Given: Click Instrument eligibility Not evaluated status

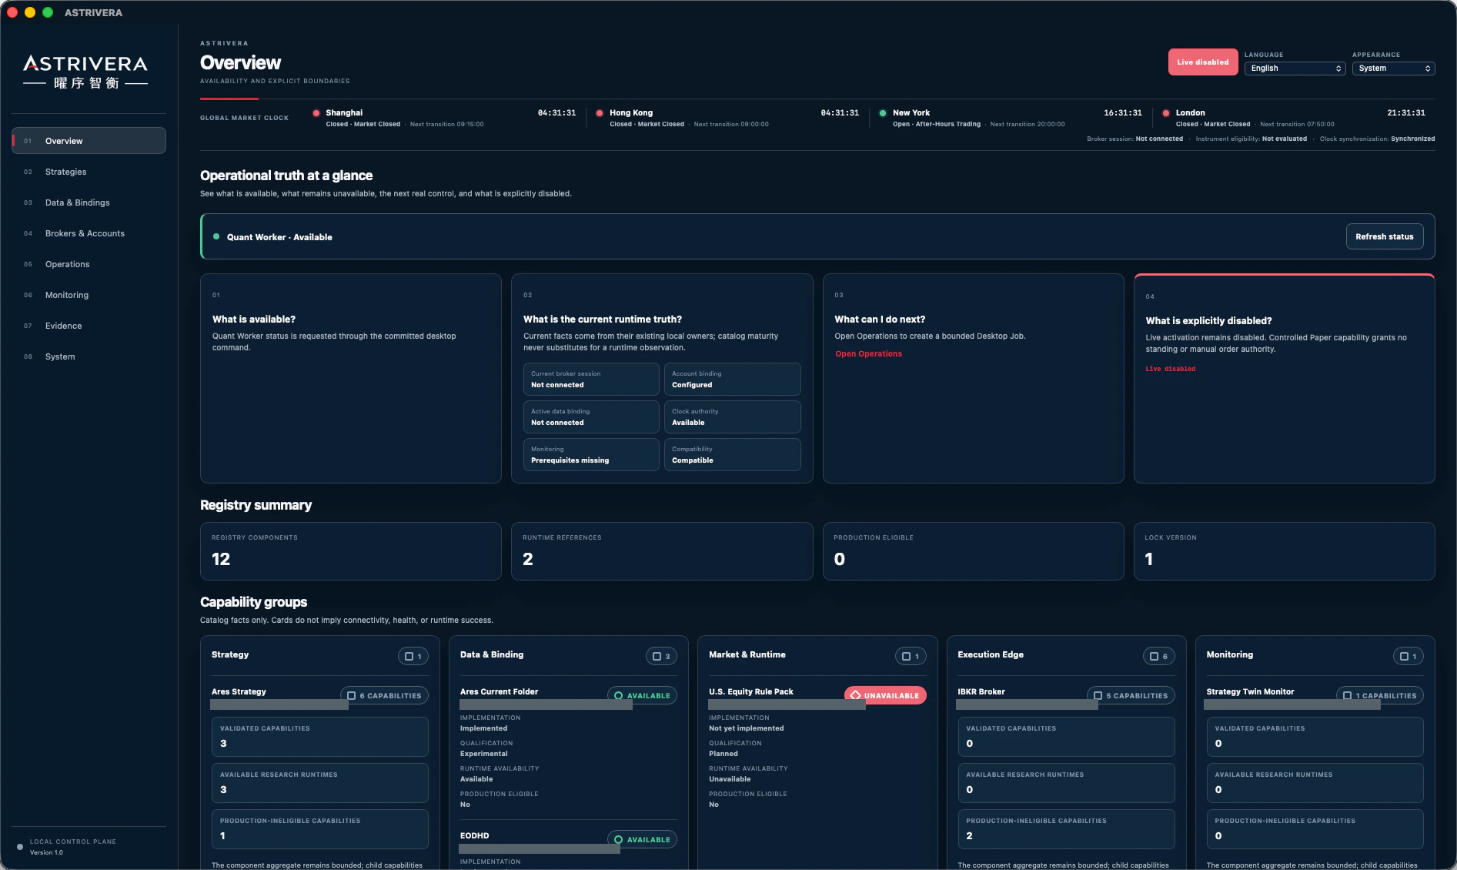Looking at the screenshot, I should (1251, 139).
